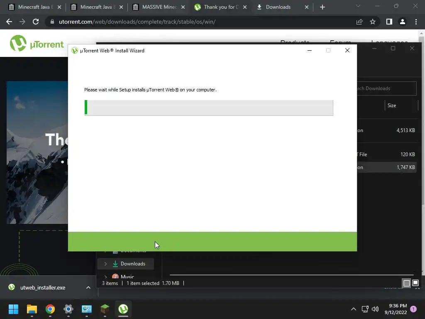Screen dimensions: 425x319
Task: Open the notification badge in the tray
Action: point(413,309)
